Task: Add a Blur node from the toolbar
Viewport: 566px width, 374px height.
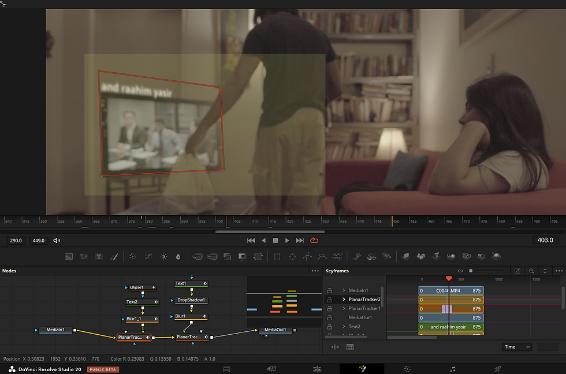Action: 178,256
